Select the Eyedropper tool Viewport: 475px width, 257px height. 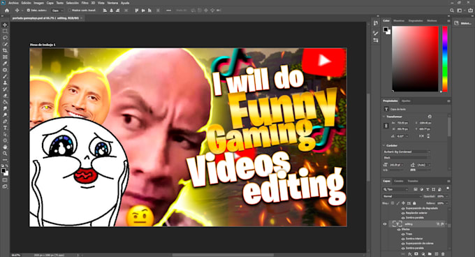click(5, 64)
